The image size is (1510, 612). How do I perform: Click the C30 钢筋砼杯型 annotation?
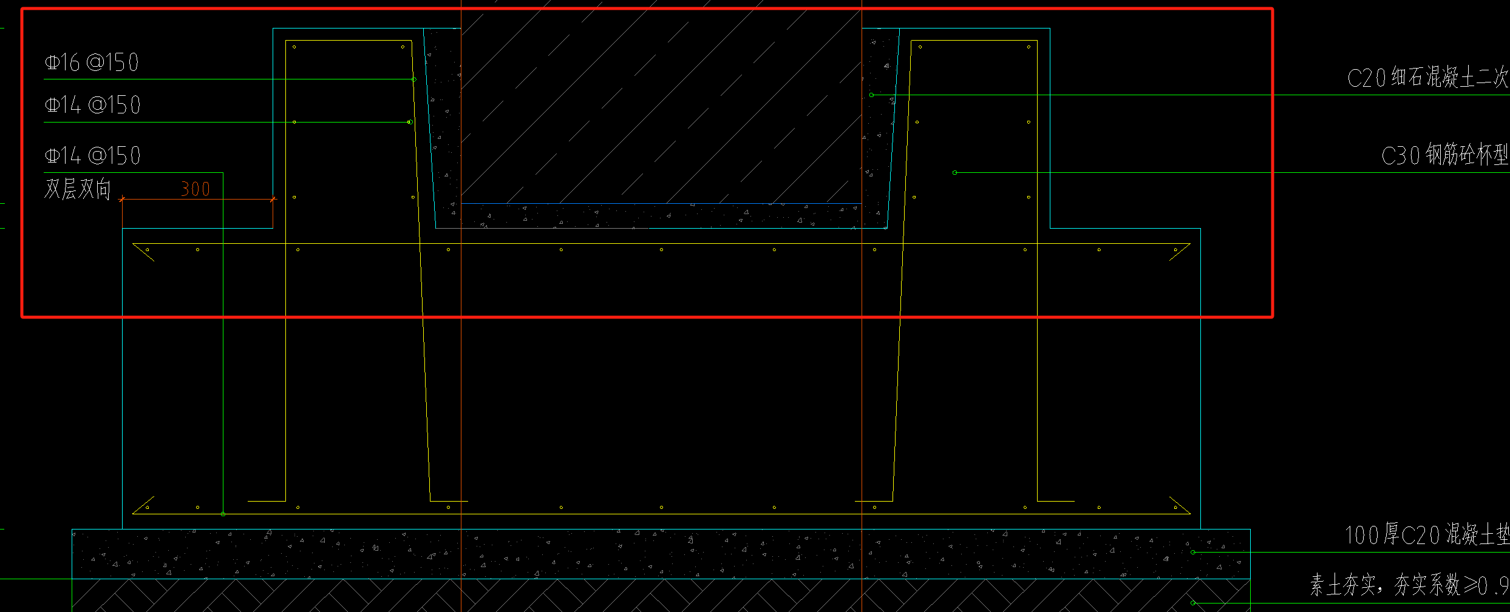point(1445,155)
